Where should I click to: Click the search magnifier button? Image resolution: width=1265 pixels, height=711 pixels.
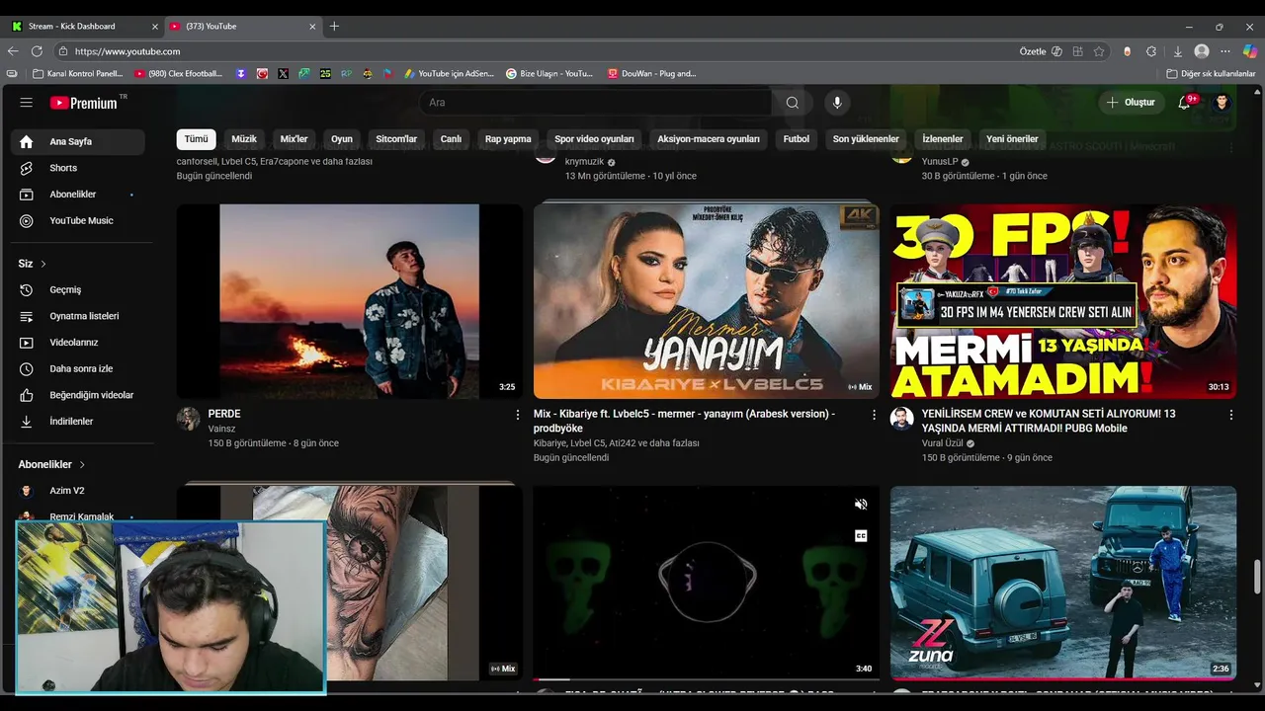click(x=793, y=103)
